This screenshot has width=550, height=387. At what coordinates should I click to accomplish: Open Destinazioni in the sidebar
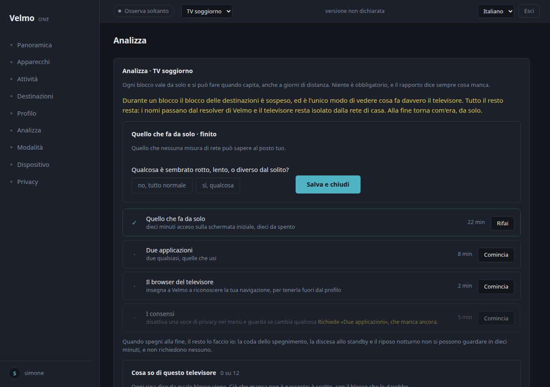click(35, 96)
